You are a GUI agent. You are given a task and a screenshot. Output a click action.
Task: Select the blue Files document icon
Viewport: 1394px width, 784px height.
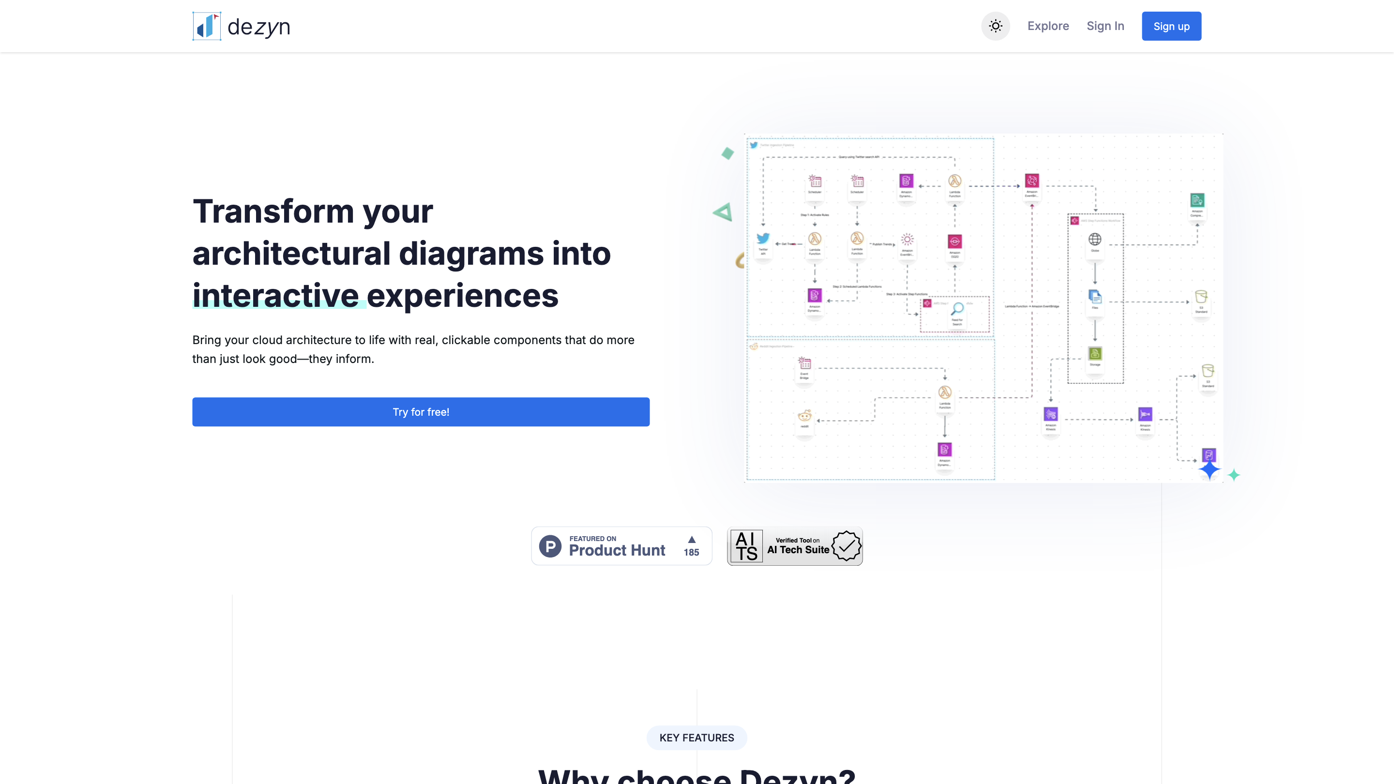tap(1095, 297)
